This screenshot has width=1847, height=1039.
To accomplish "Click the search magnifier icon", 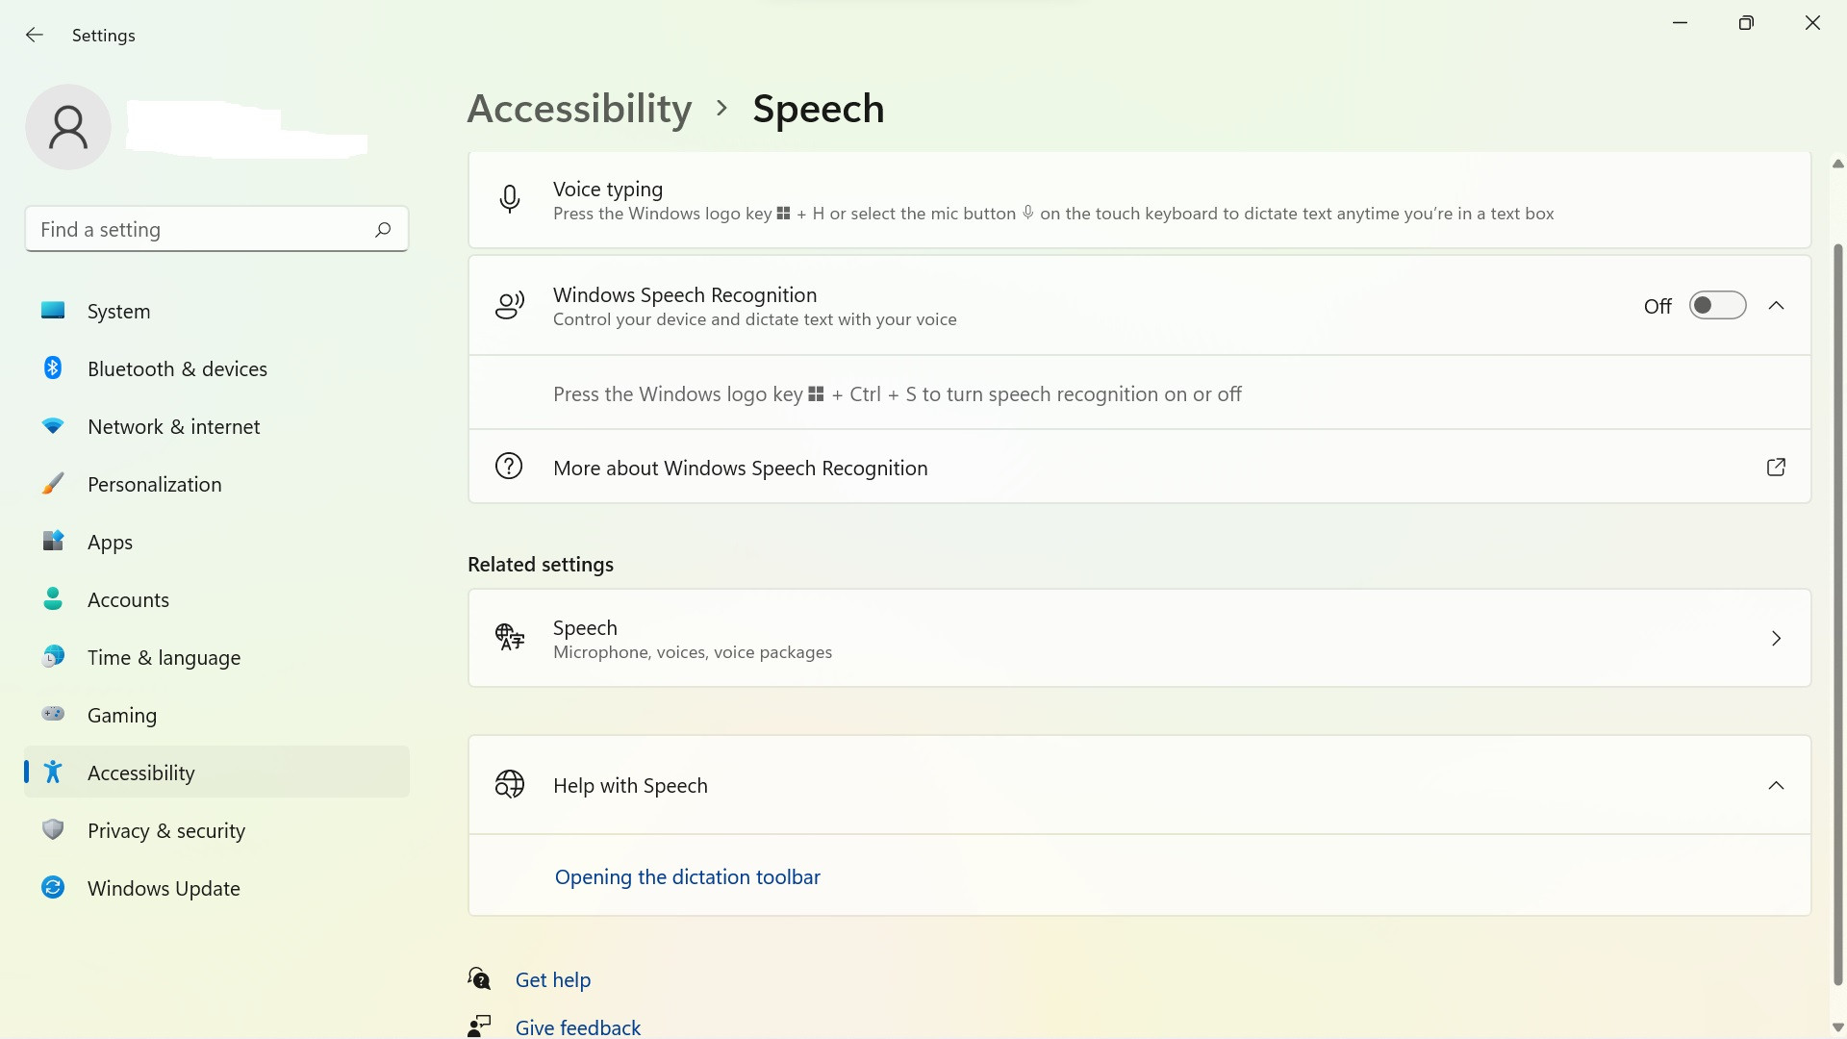I will tap(383, 229).
